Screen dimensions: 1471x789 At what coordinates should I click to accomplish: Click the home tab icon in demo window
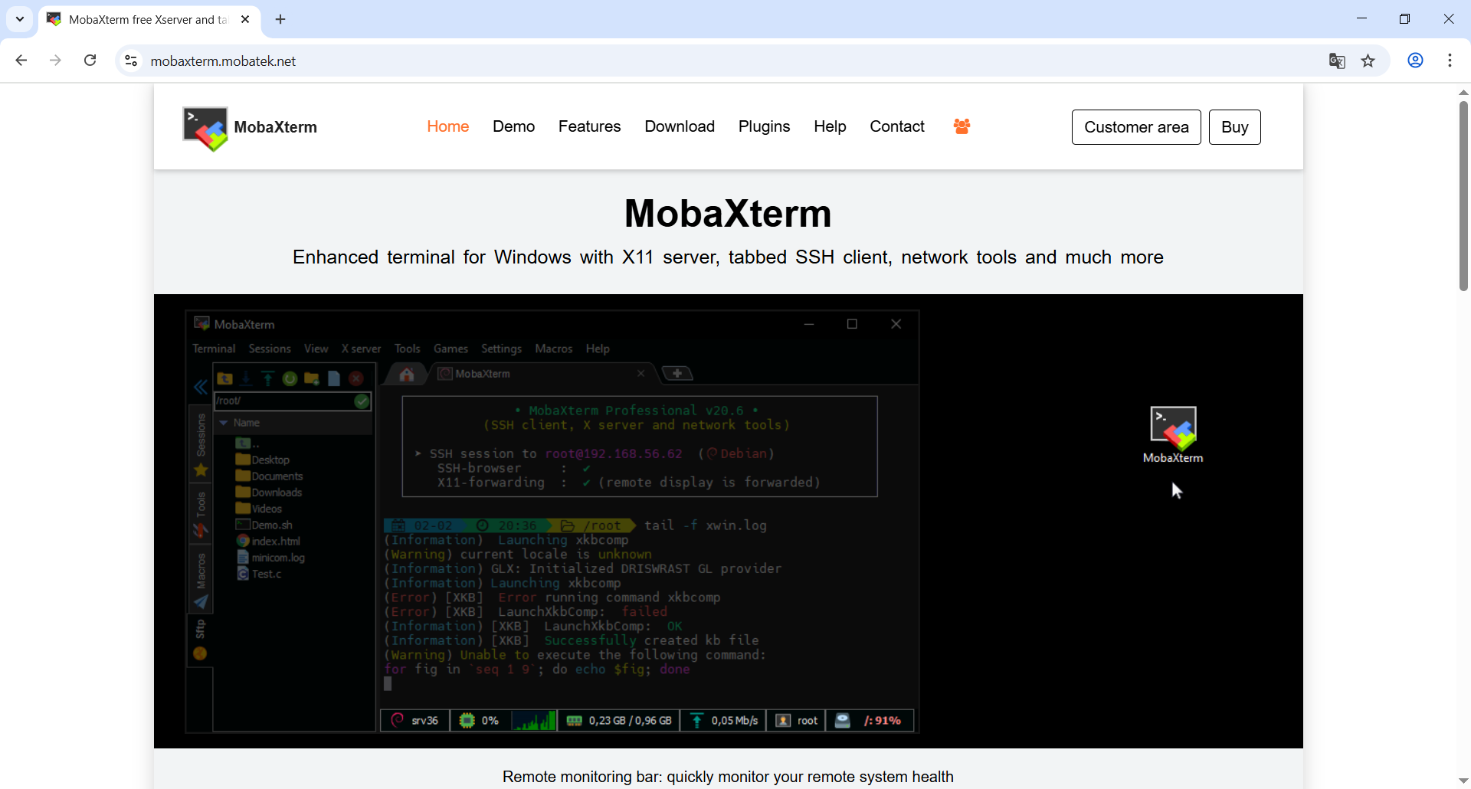coord(407,374)
